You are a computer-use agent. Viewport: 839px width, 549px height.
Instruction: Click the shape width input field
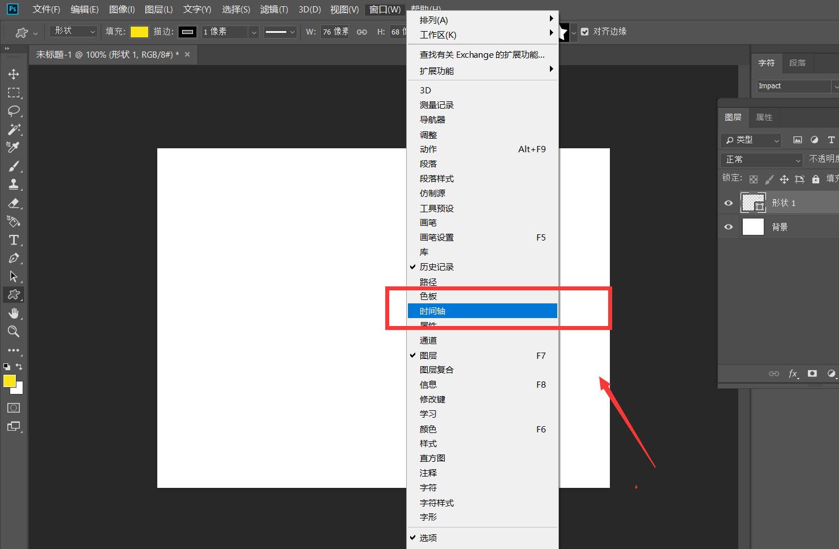coord(335,32)
